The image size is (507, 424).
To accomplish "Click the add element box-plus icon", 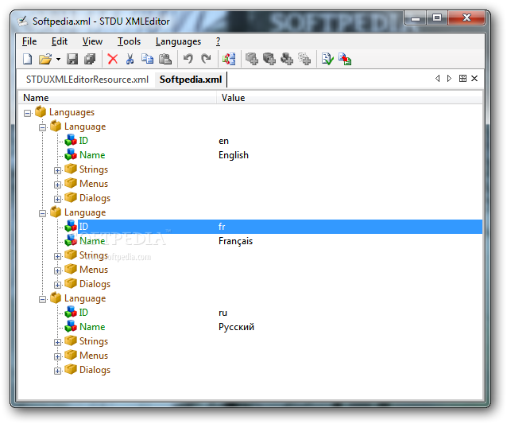I will coord(252,59).
